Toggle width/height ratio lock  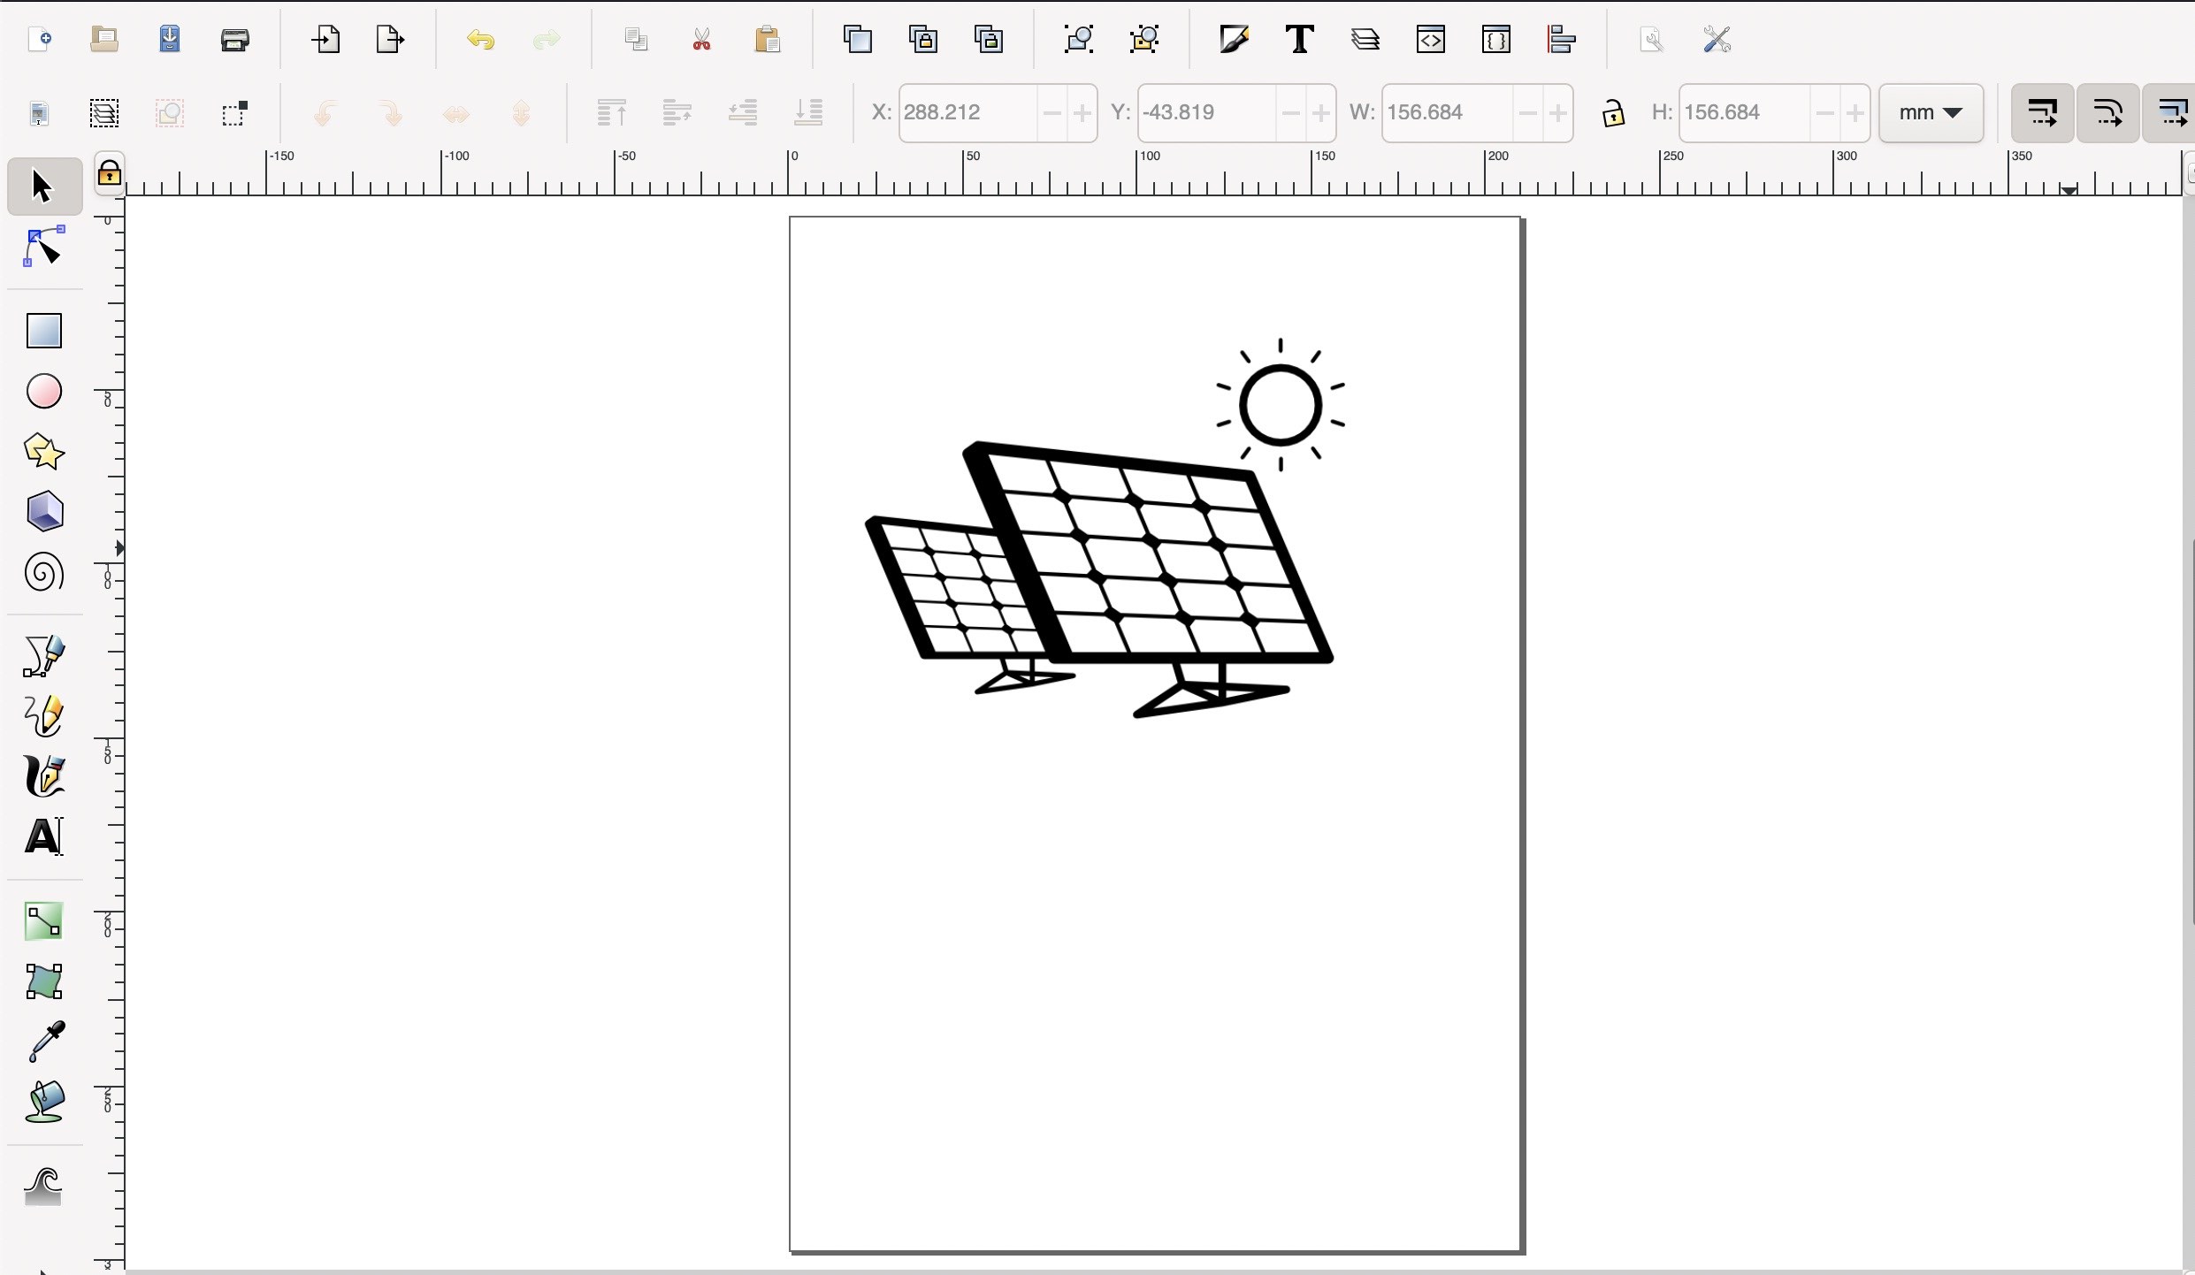(x=1613, y=113)
